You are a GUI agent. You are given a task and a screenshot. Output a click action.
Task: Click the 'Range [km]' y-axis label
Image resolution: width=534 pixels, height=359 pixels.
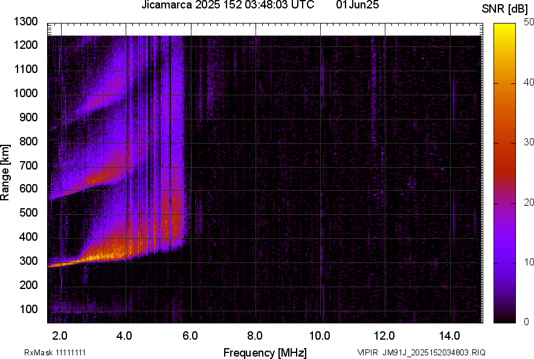pyautogui.click(x=5, y=173)
